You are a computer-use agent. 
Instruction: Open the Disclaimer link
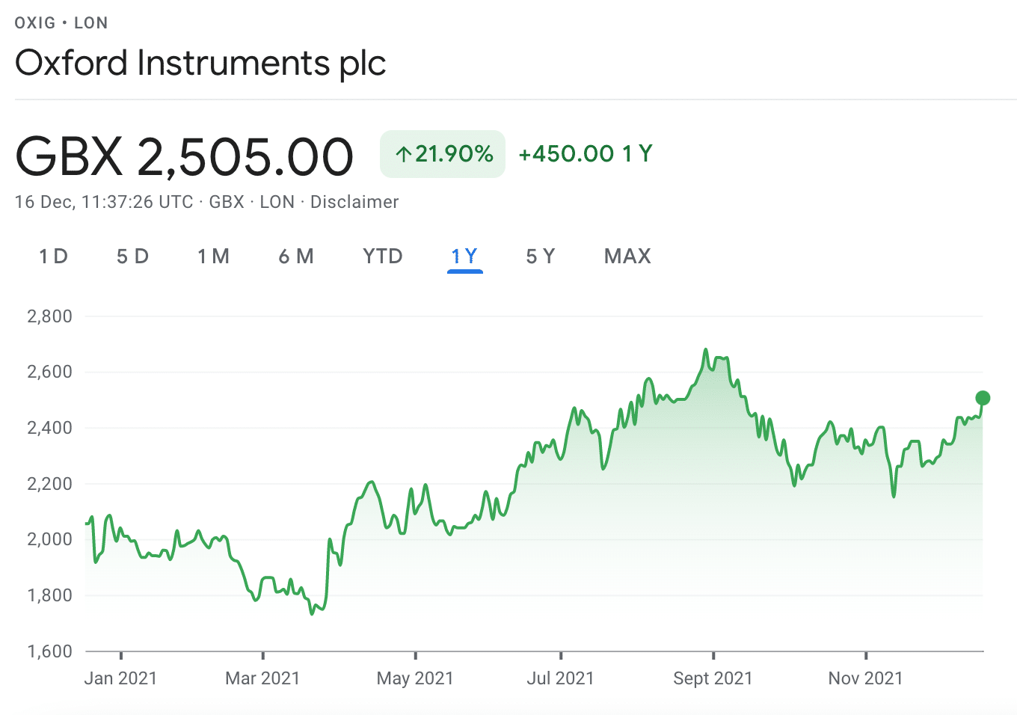pyautogui.click(x=354, y=202)
